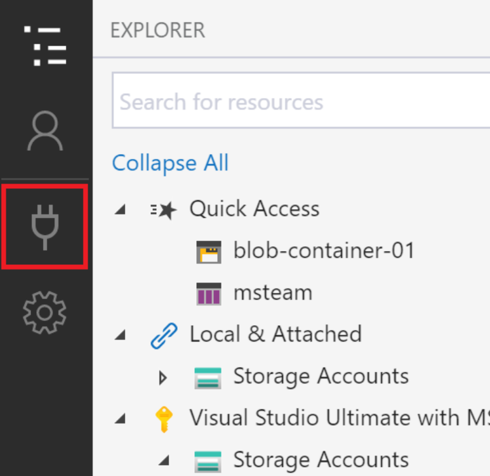Open the Settings gear icon
This screenshot has width=490, height=476.
point(44,312)
